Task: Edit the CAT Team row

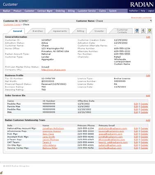Action: pyautogui.click(x=136, y=142)
